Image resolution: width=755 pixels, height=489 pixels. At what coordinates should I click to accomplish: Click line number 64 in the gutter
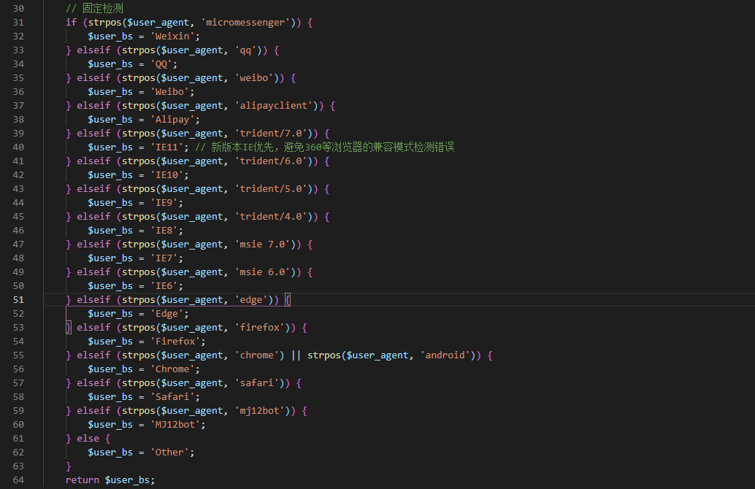coord(18,480)
